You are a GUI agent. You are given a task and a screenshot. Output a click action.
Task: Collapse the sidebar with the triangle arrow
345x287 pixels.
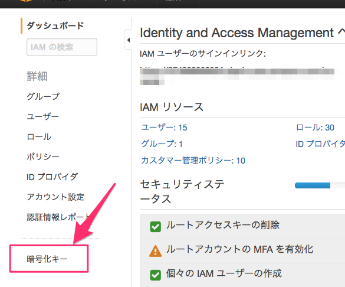(x=129, y=40)
